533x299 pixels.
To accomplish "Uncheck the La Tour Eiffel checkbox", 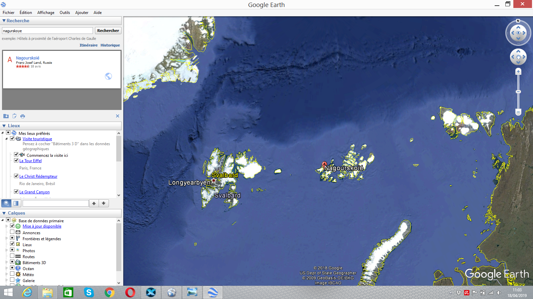I will [16, 160].
